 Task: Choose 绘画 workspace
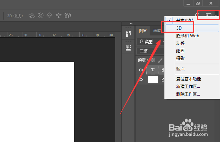pyautogui.click(x=192, y=51)
